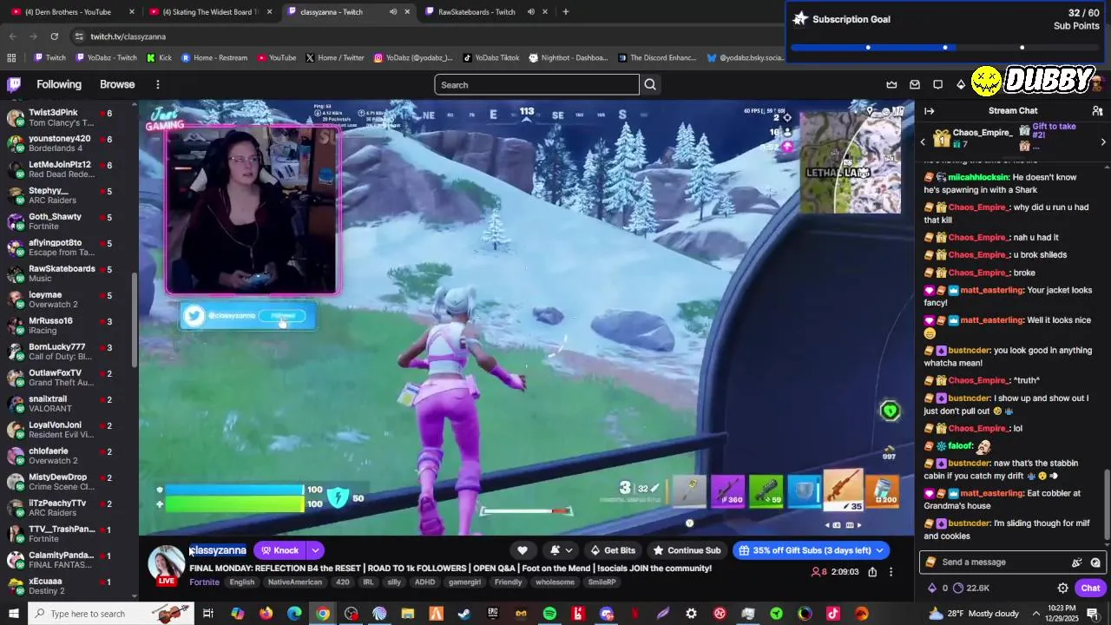Open the Chrome apps grid icon
1111x625 pixels.
point(11,58)
